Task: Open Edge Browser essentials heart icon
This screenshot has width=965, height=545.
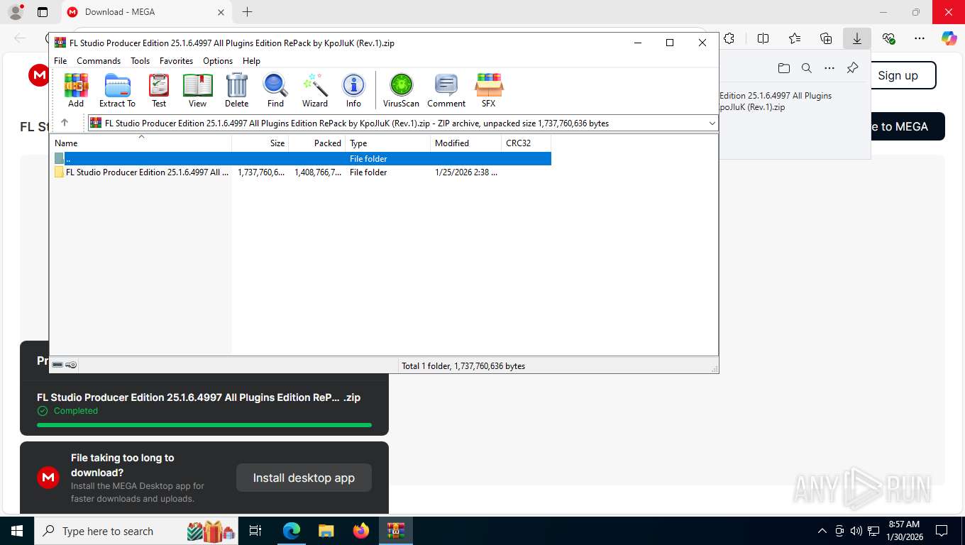Action: [x=888, y=38]
